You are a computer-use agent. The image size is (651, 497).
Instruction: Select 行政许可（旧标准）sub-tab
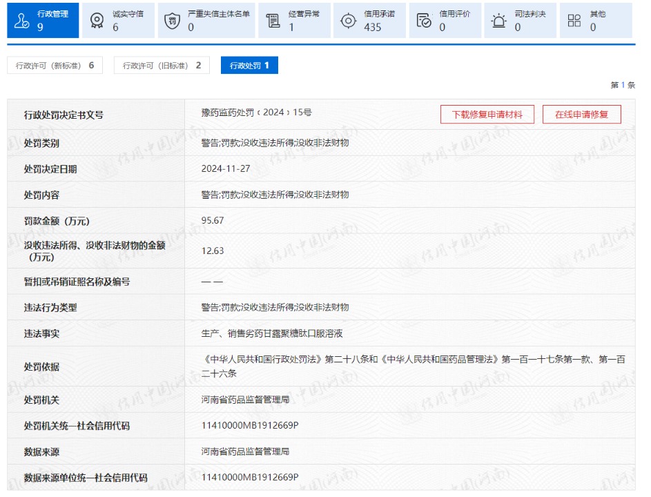(x=162, y=65)
